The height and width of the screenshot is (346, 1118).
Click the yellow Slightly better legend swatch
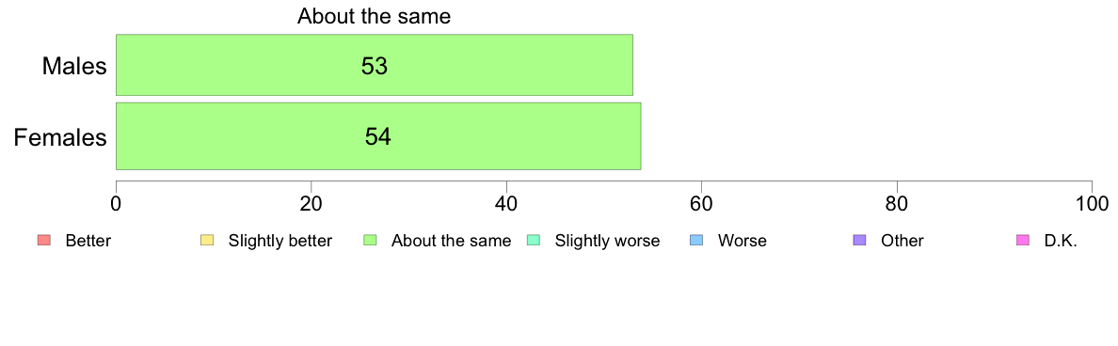tap(207, 241)
